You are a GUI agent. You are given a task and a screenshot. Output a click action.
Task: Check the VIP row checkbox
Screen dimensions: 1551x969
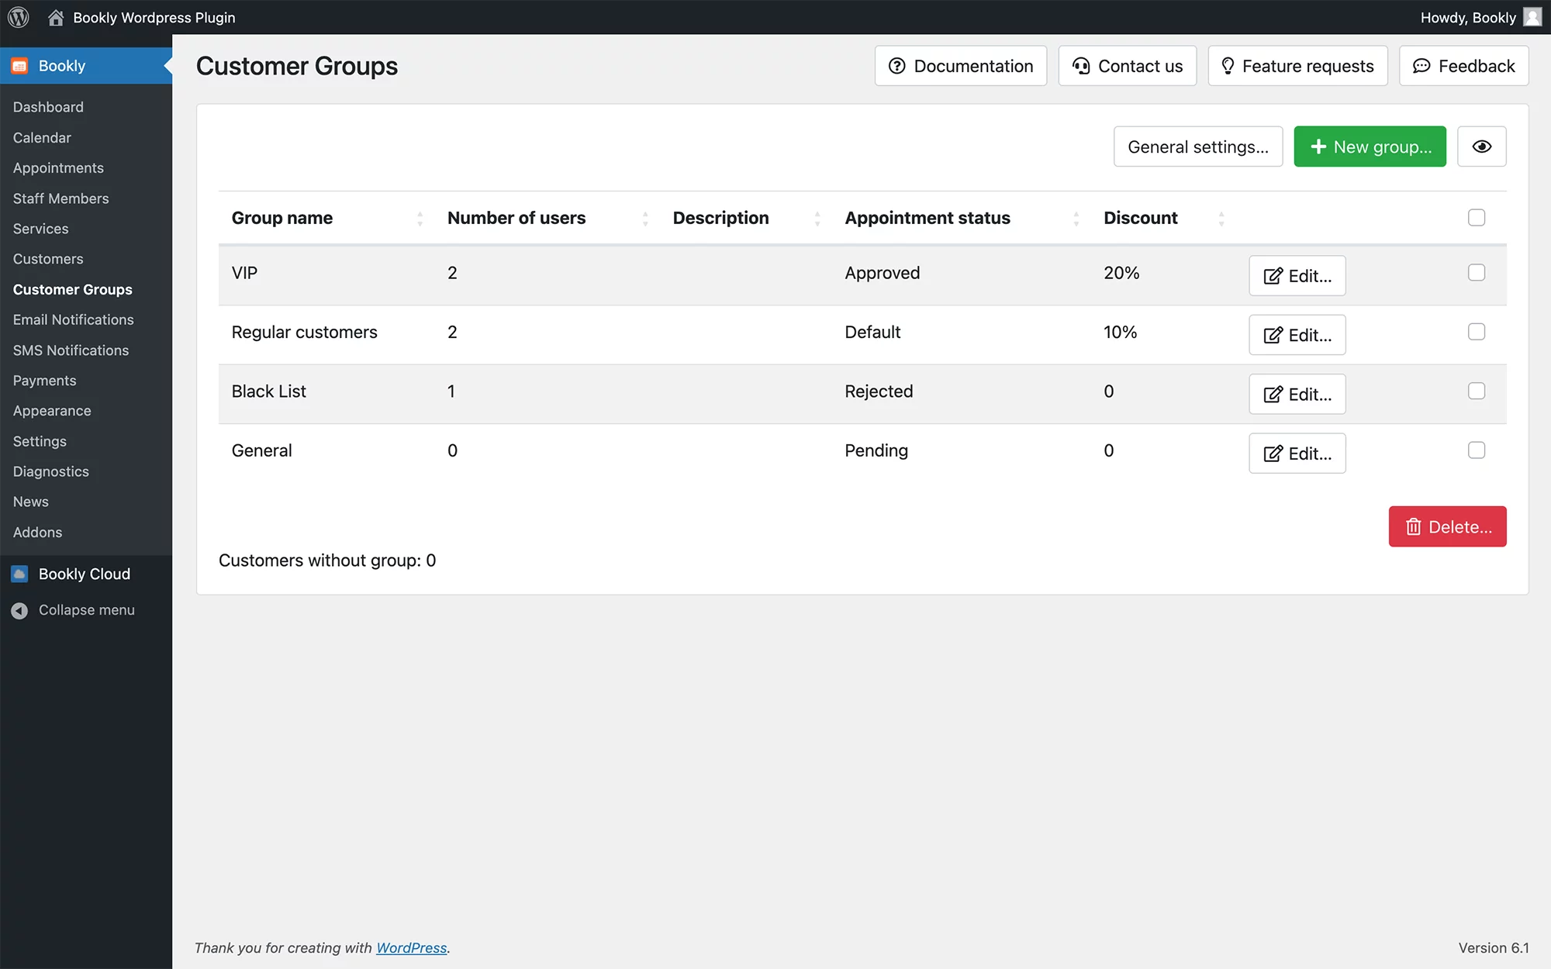coord(1476,273)
